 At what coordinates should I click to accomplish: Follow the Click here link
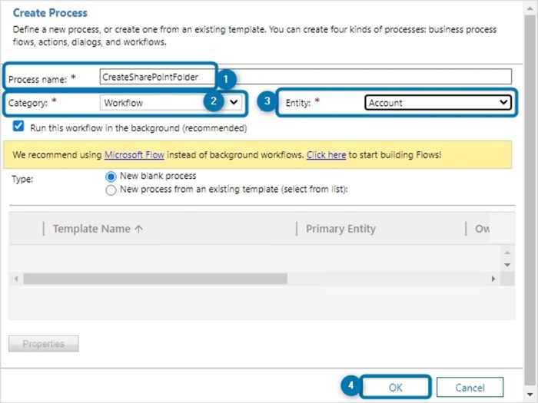click(x=326, y=154)
